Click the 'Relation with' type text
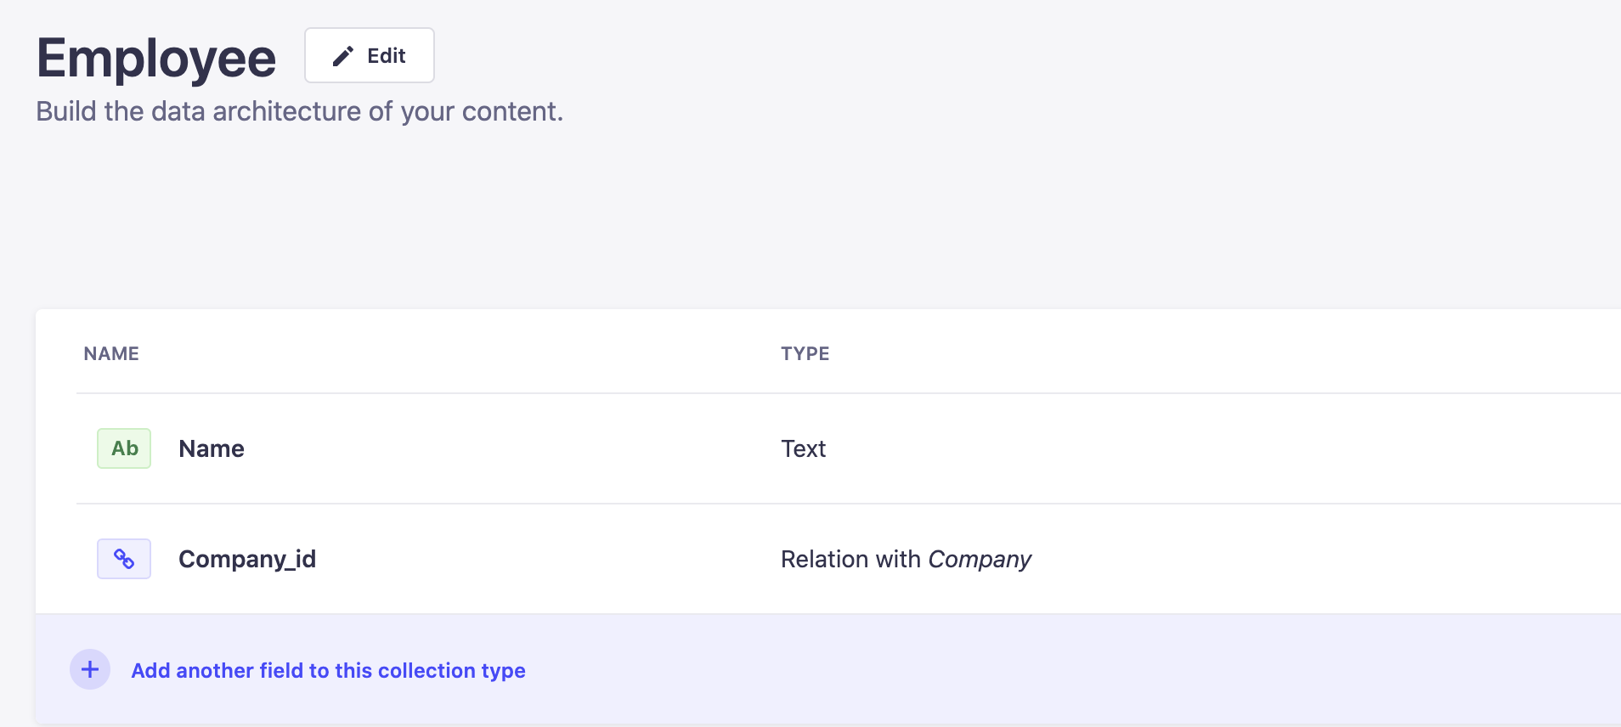 tap(851, 559)
